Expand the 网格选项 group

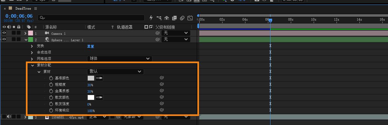pyautogui.click(x=32, y=59)
